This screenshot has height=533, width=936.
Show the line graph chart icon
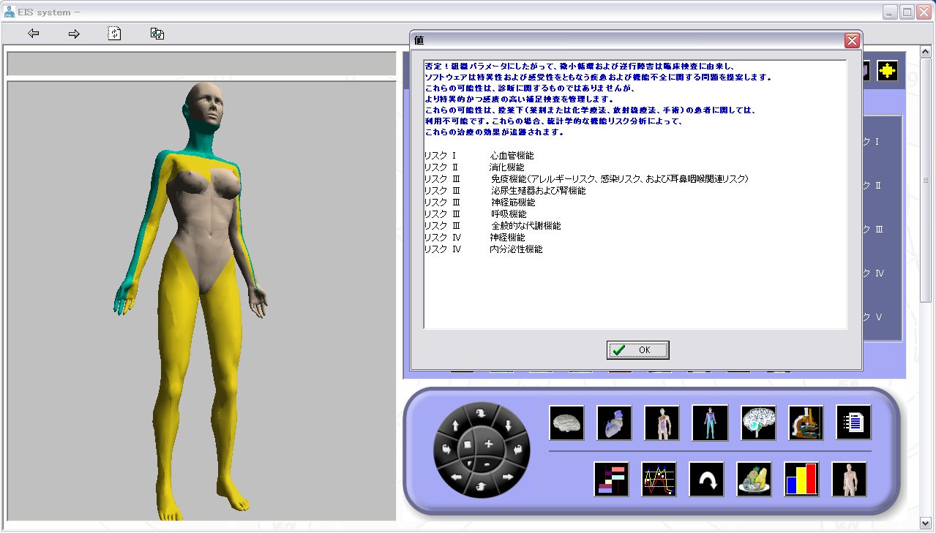tap(659, 479)
